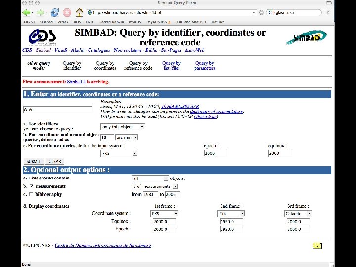Toggle the measurements checkbox
The width and height of the screenshot is (356, 267).
(32, 186)
